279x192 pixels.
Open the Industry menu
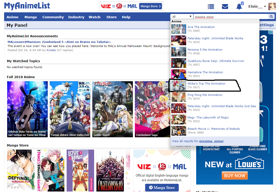point(76,17)
